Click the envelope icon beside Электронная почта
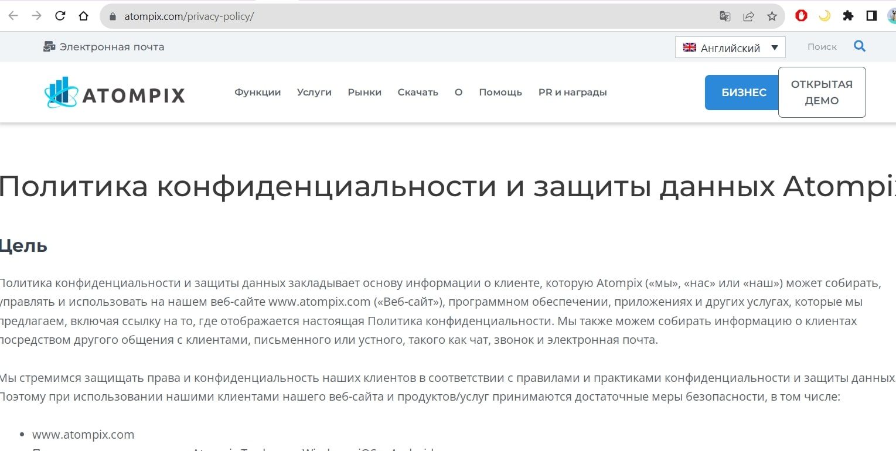The height and width of the screenshot is (451, 896). 49,47
